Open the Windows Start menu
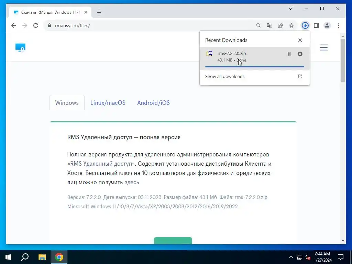Viewport: 352px width, 264px height. point(8,257)
